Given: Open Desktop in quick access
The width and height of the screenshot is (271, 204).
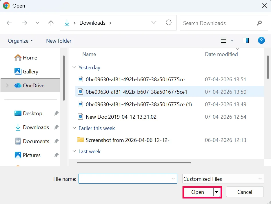Looking at the screenshot, I should (32, 113).
